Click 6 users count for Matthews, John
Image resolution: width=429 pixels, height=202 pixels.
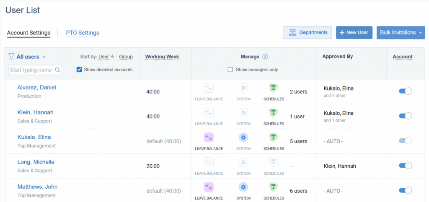(298, 191)
